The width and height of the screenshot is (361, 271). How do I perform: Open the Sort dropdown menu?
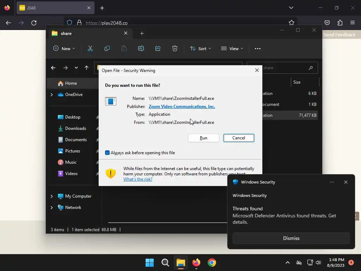coord(200,49)
